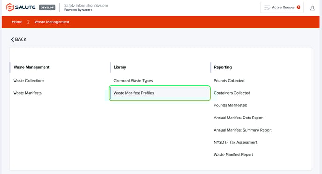Click the DEVELOP environment badge
This screenshot has width=322, height=174.
(x=47, y=7)
